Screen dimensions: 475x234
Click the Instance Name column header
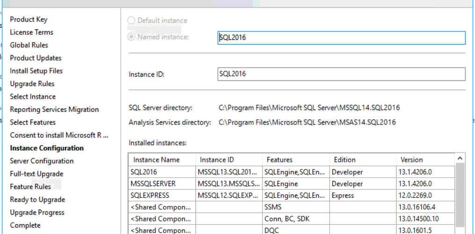(x=156, y=160)
